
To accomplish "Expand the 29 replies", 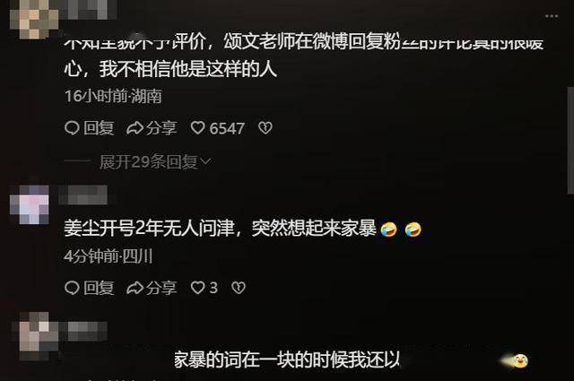I will coord(149,161).
